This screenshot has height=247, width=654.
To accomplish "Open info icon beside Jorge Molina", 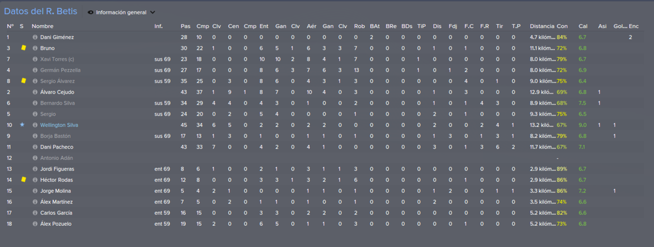I will point(35,191).
